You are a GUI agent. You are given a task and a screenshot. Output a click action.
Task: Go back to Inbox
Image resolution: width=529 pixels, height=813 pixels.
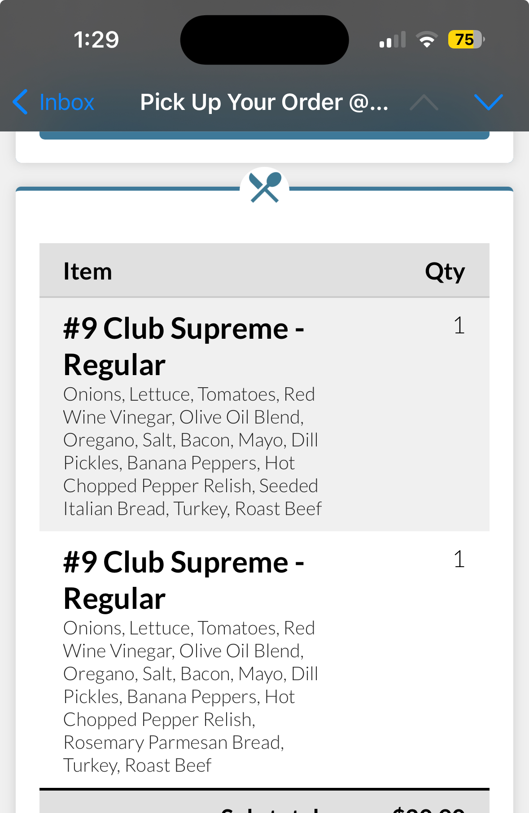click(x=66, y=102)
